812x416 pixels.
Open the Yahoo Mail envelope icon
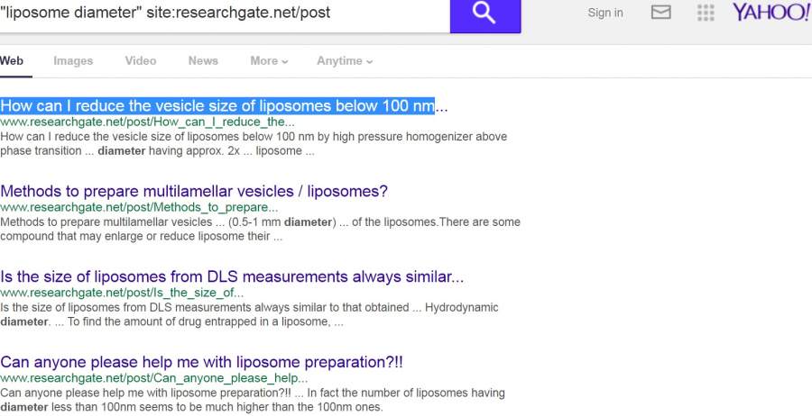pos(660,13)
